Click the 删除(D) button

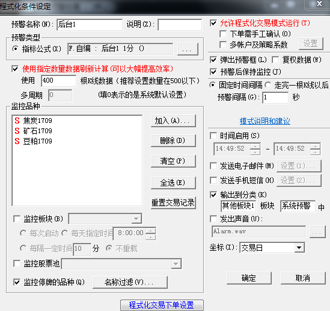(x=173, y=140)
